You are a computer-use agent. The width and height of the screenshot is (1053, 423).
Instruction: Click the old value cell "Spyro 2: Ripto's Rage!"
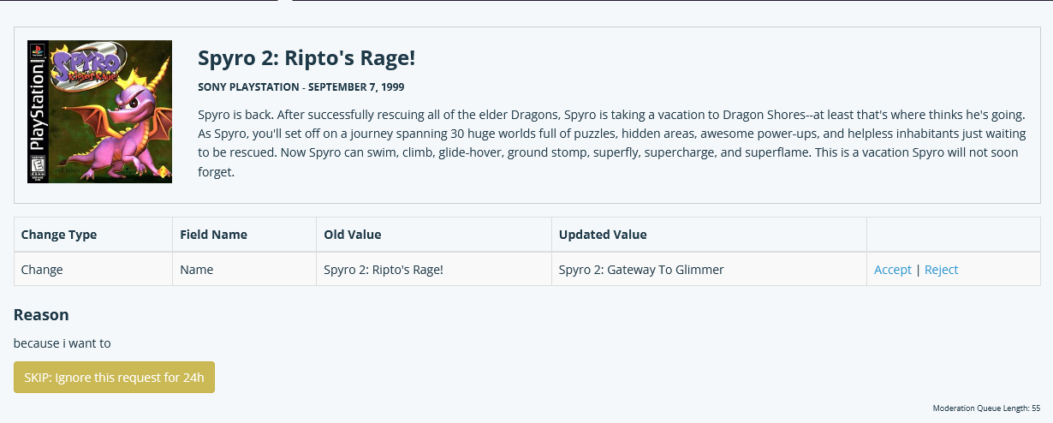pyautogui.click(x=434, y=270)
